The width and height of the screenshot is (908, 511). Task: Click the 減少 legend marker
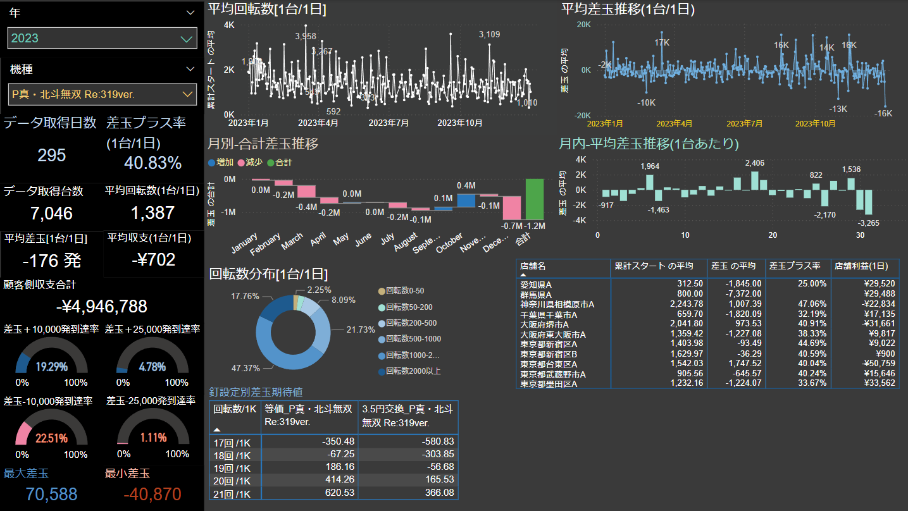pos(241,163)
